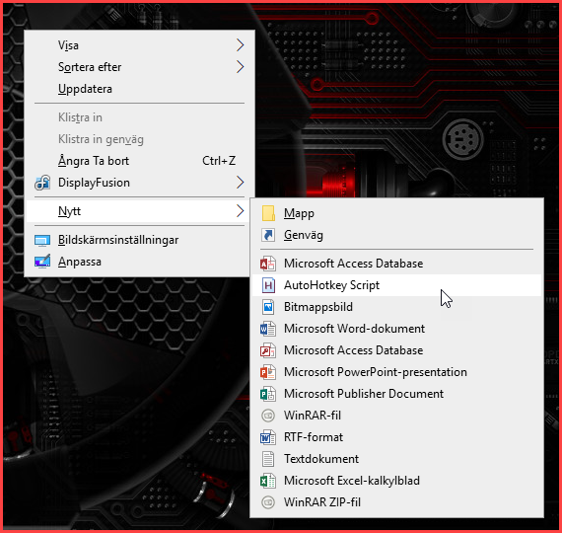Click the AutoHotkey Script H icon
562x533 pixels.
(x=268, y=285)
